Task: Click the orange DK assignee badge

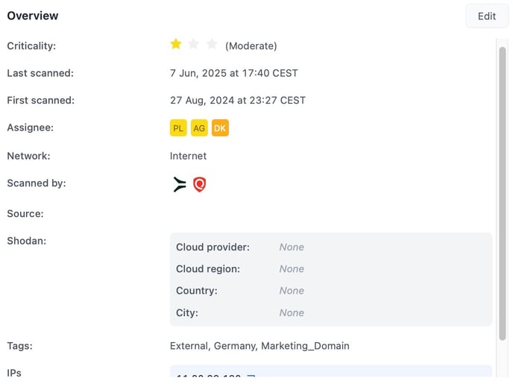Action: [220, 128]
